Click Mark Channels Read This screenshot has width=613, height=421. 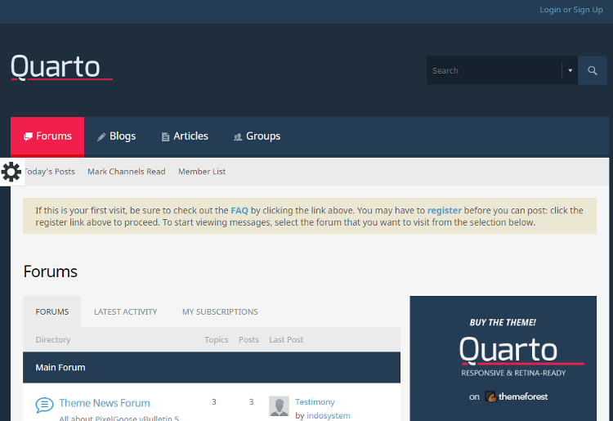point(126,172)
